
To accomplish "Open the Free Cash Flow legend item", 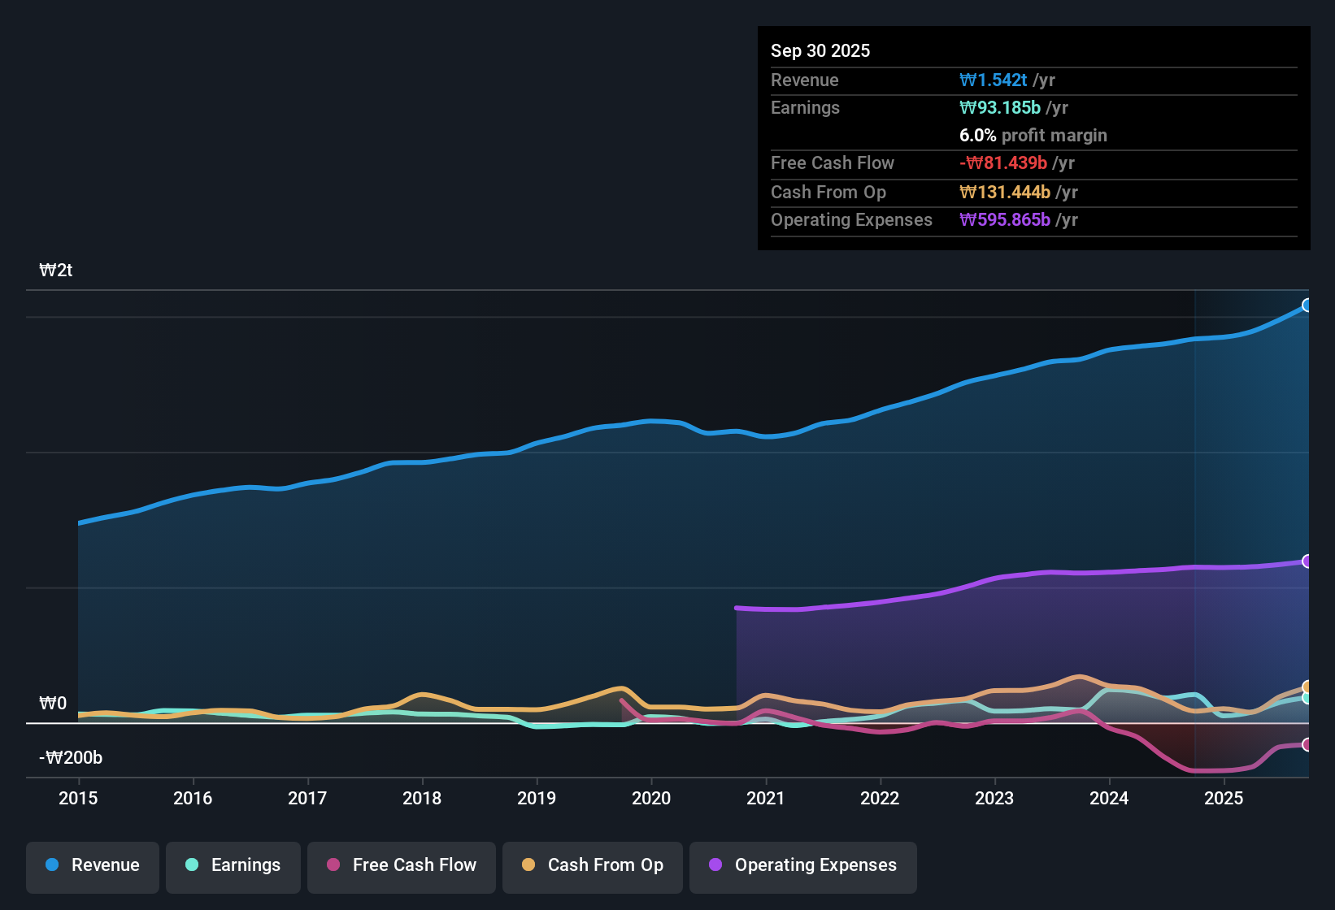I will (401, 866).
